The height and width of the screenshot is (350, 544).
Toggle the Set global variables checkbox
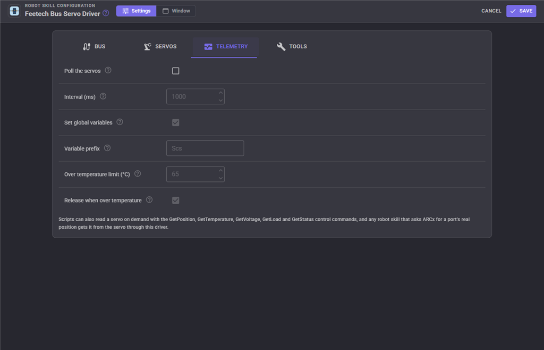click(x=175, y=122)
